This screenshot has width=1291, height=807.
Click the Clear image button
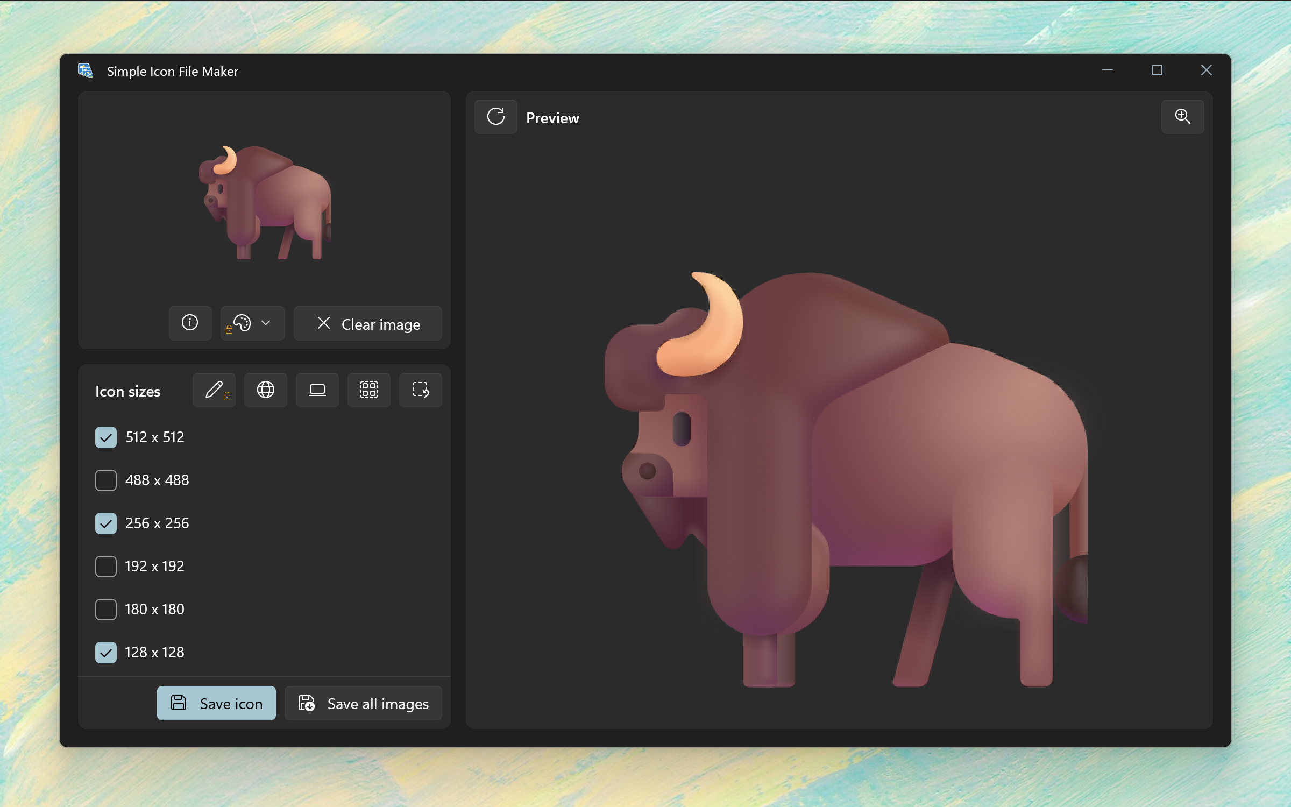(x=368, y=324)
